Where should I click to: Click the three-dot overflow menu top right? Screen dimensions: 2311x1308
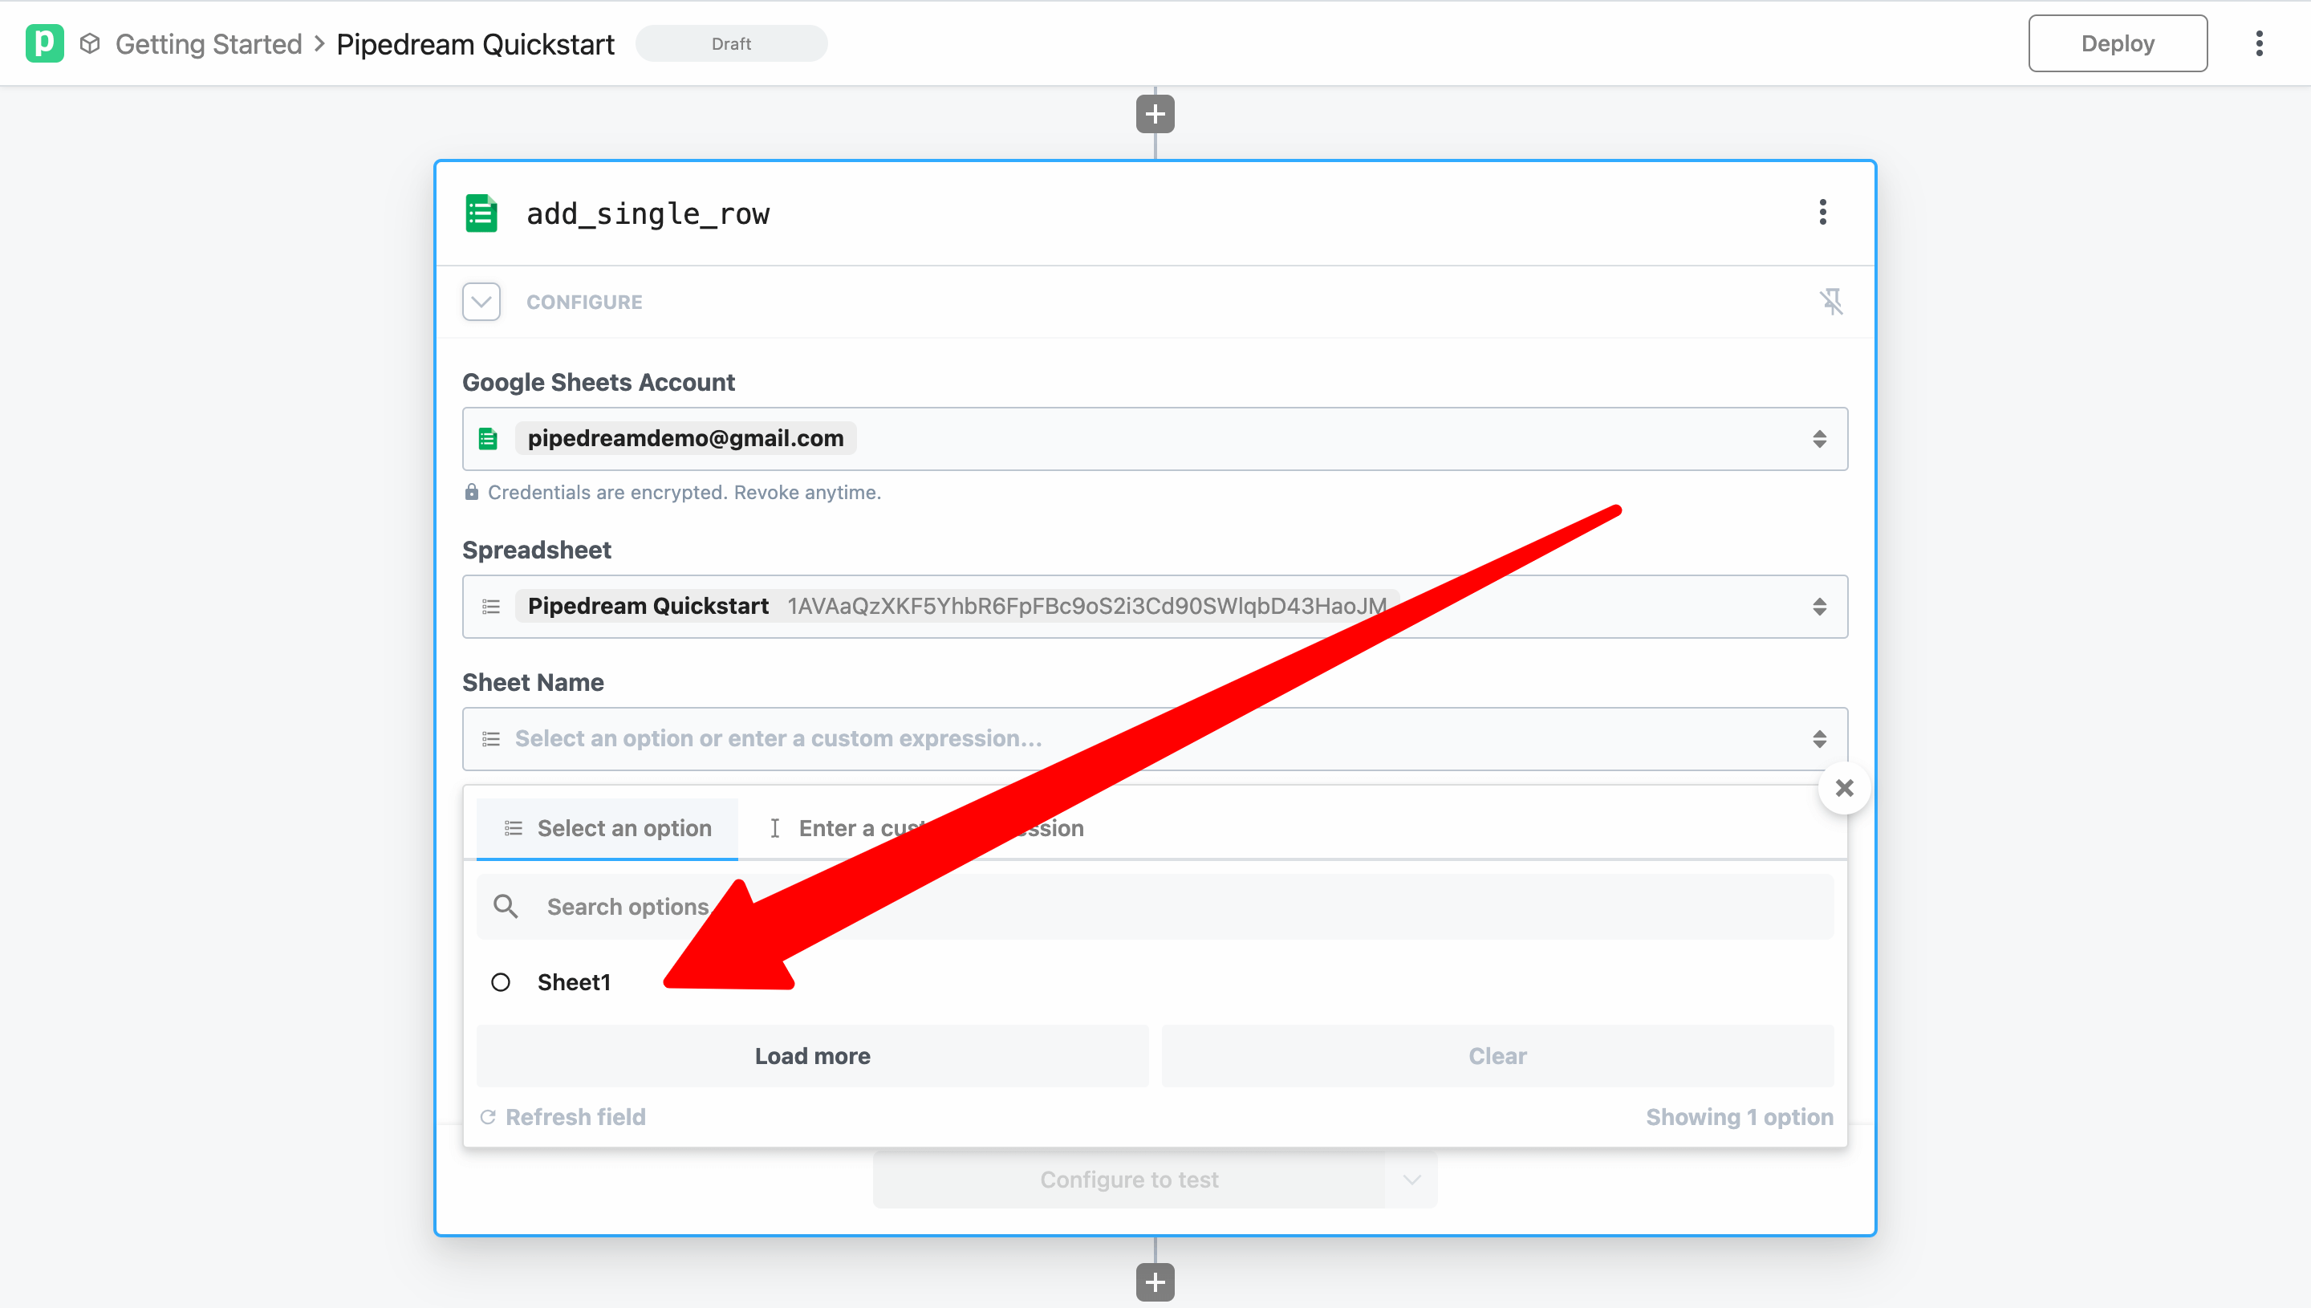(x=2259, y=41)
